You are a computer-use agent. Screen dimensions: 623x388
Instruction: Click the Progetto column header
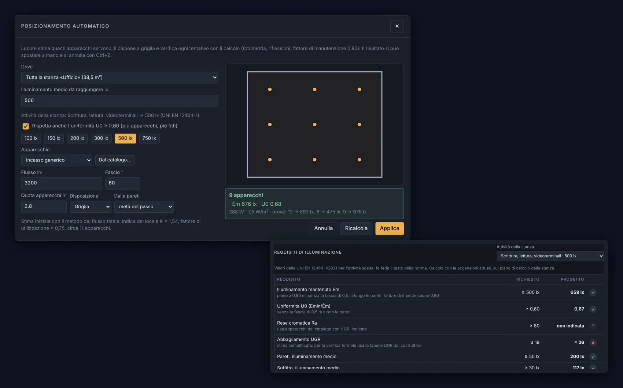coord(572,279)
